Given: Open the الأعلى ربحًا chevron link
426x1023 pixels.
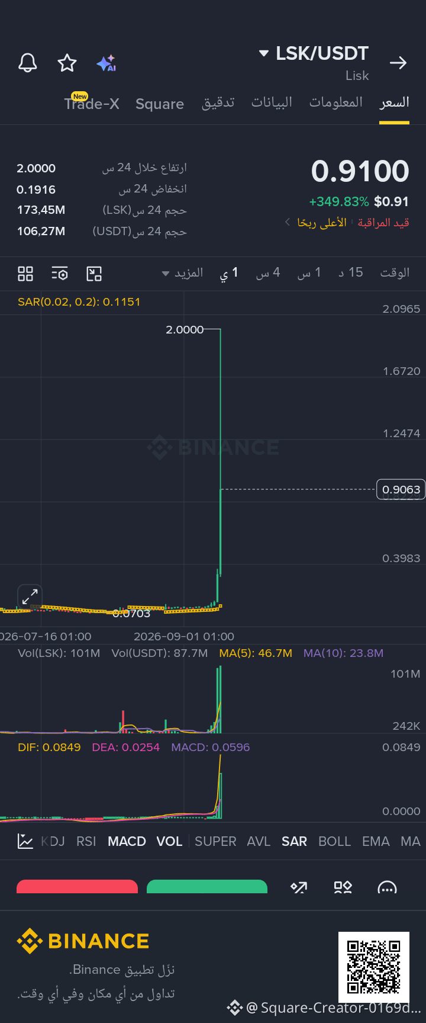Looking at the screenshot, I should [316, 223].
